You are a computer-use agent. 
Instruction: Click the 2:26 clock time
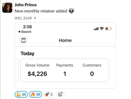coord(27,27)
